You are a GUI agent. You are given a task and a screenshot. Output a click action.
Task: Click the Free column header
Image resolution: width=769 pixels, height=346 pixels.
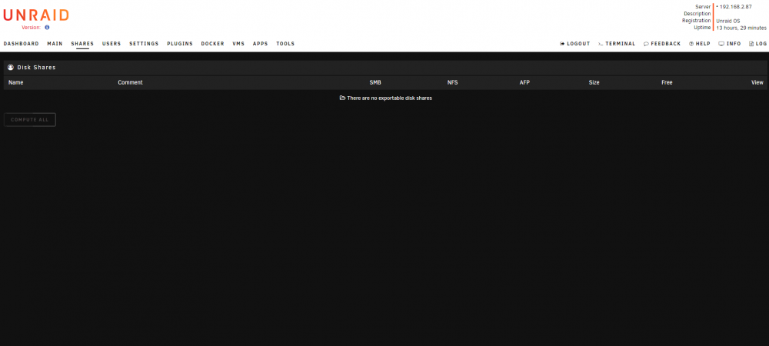coord(667,82)
